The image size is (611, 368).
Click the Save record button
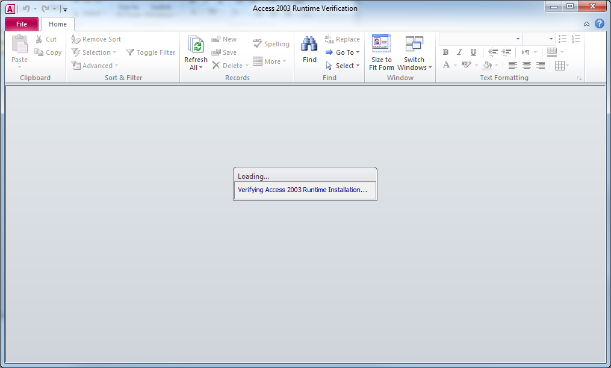pos(224,52)
